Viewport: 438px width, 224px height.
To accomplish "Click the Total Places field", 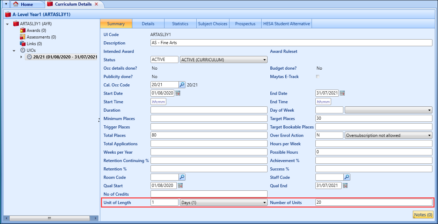I will click(x=209, y=135).
